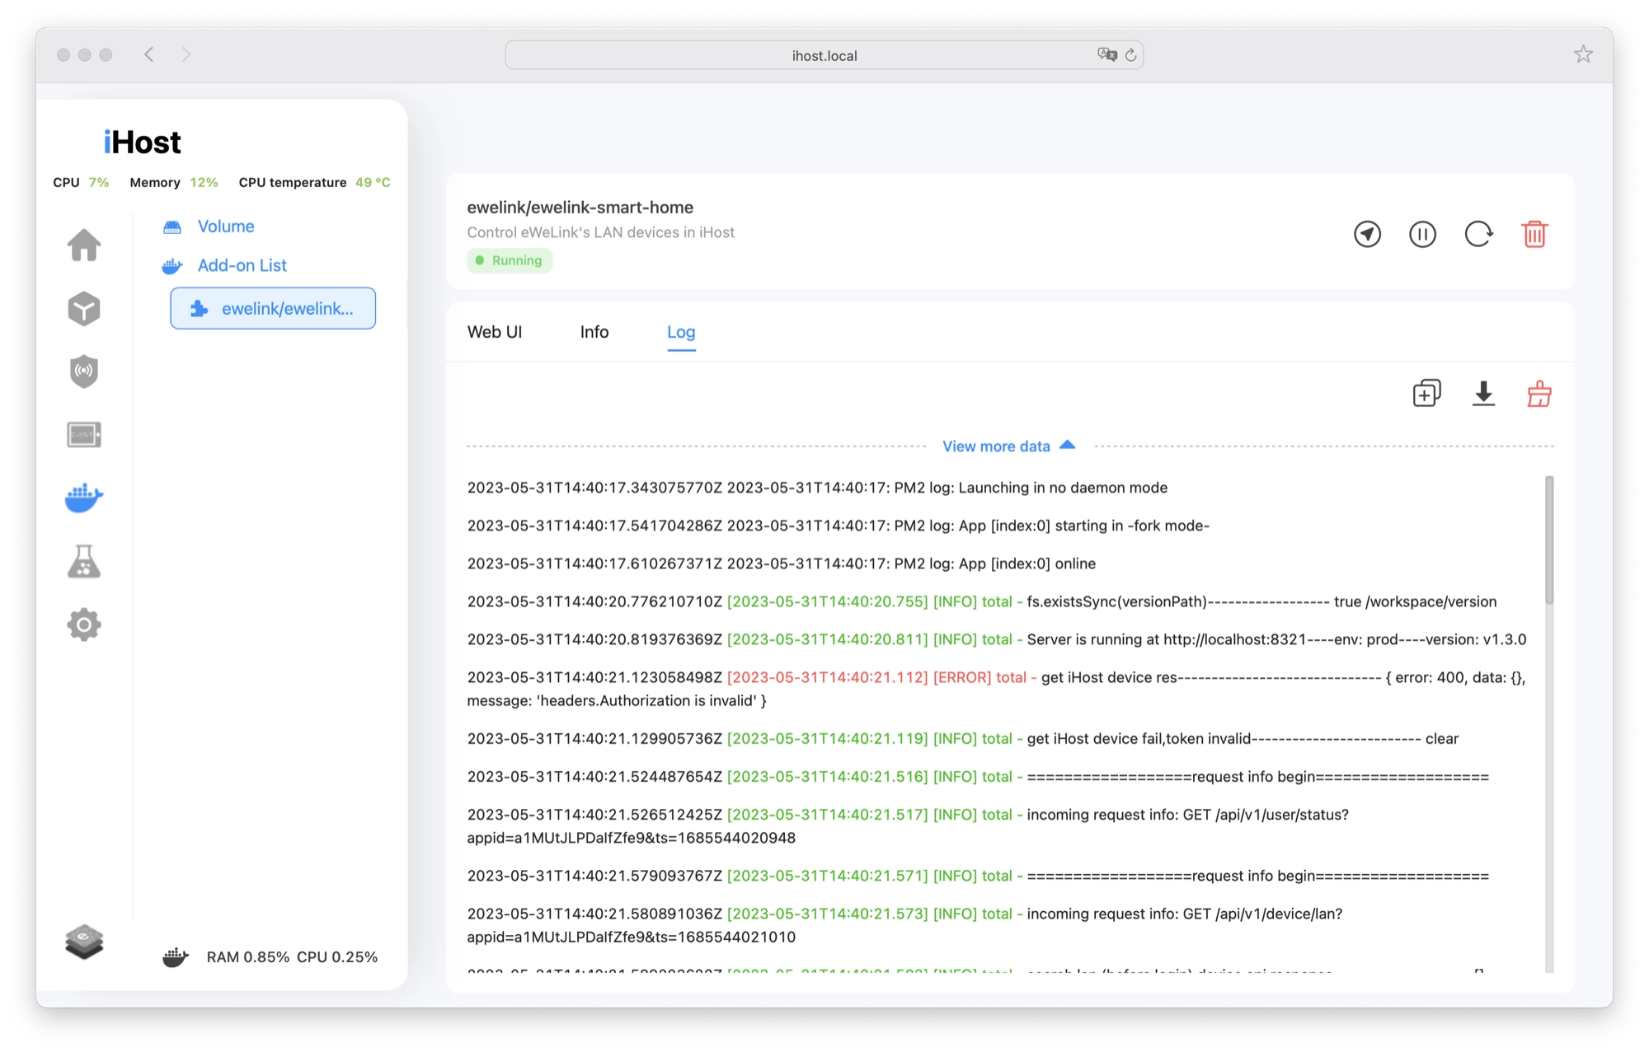
Task: Click the puzzle icon on ewelink add-on
Action: [199, 309]
